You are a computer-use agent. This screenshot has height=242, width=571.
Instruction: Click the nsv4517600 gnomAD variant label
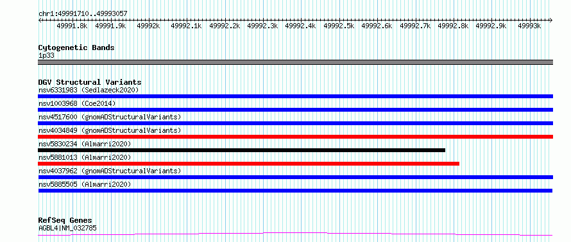point(110,117)
